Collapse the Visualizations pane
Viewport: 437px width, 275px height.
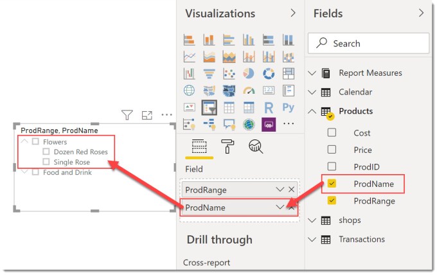click(293, 13)
